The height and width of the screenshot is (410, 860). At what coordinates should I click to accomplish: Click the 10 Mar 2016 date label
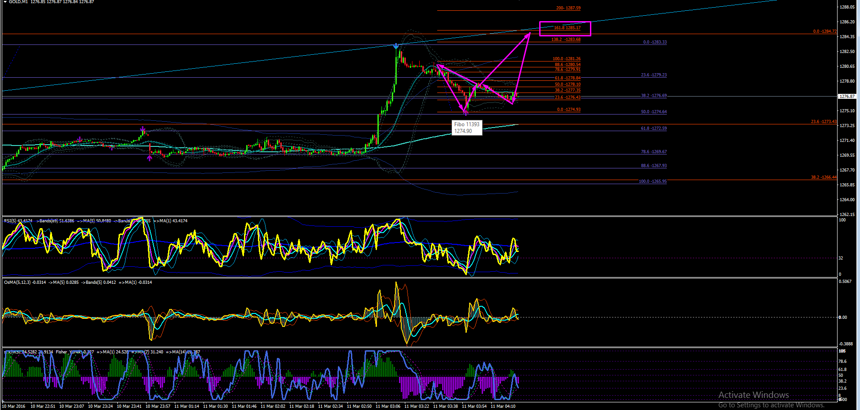pyautogui.click(x=14, y=406)
